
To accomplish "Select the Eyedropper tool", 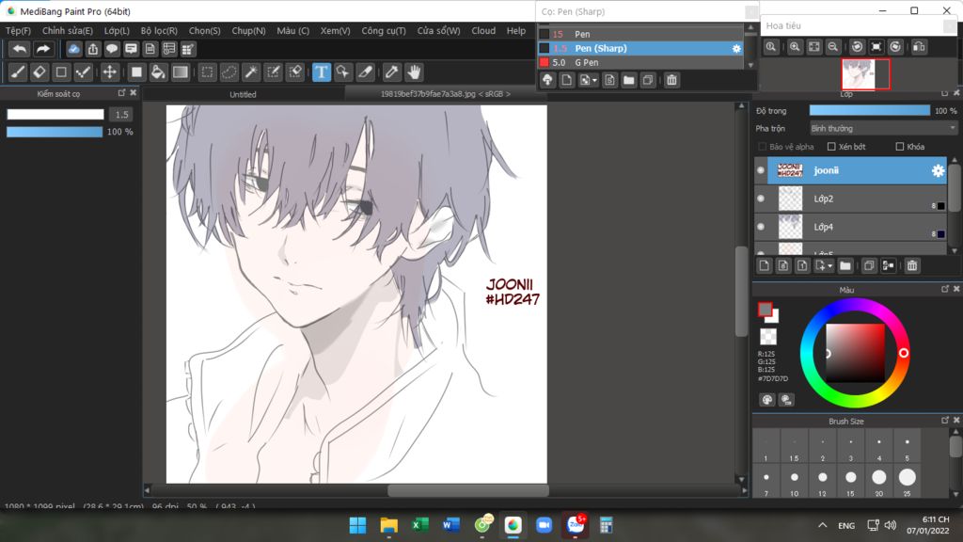I will coord(390,72).
